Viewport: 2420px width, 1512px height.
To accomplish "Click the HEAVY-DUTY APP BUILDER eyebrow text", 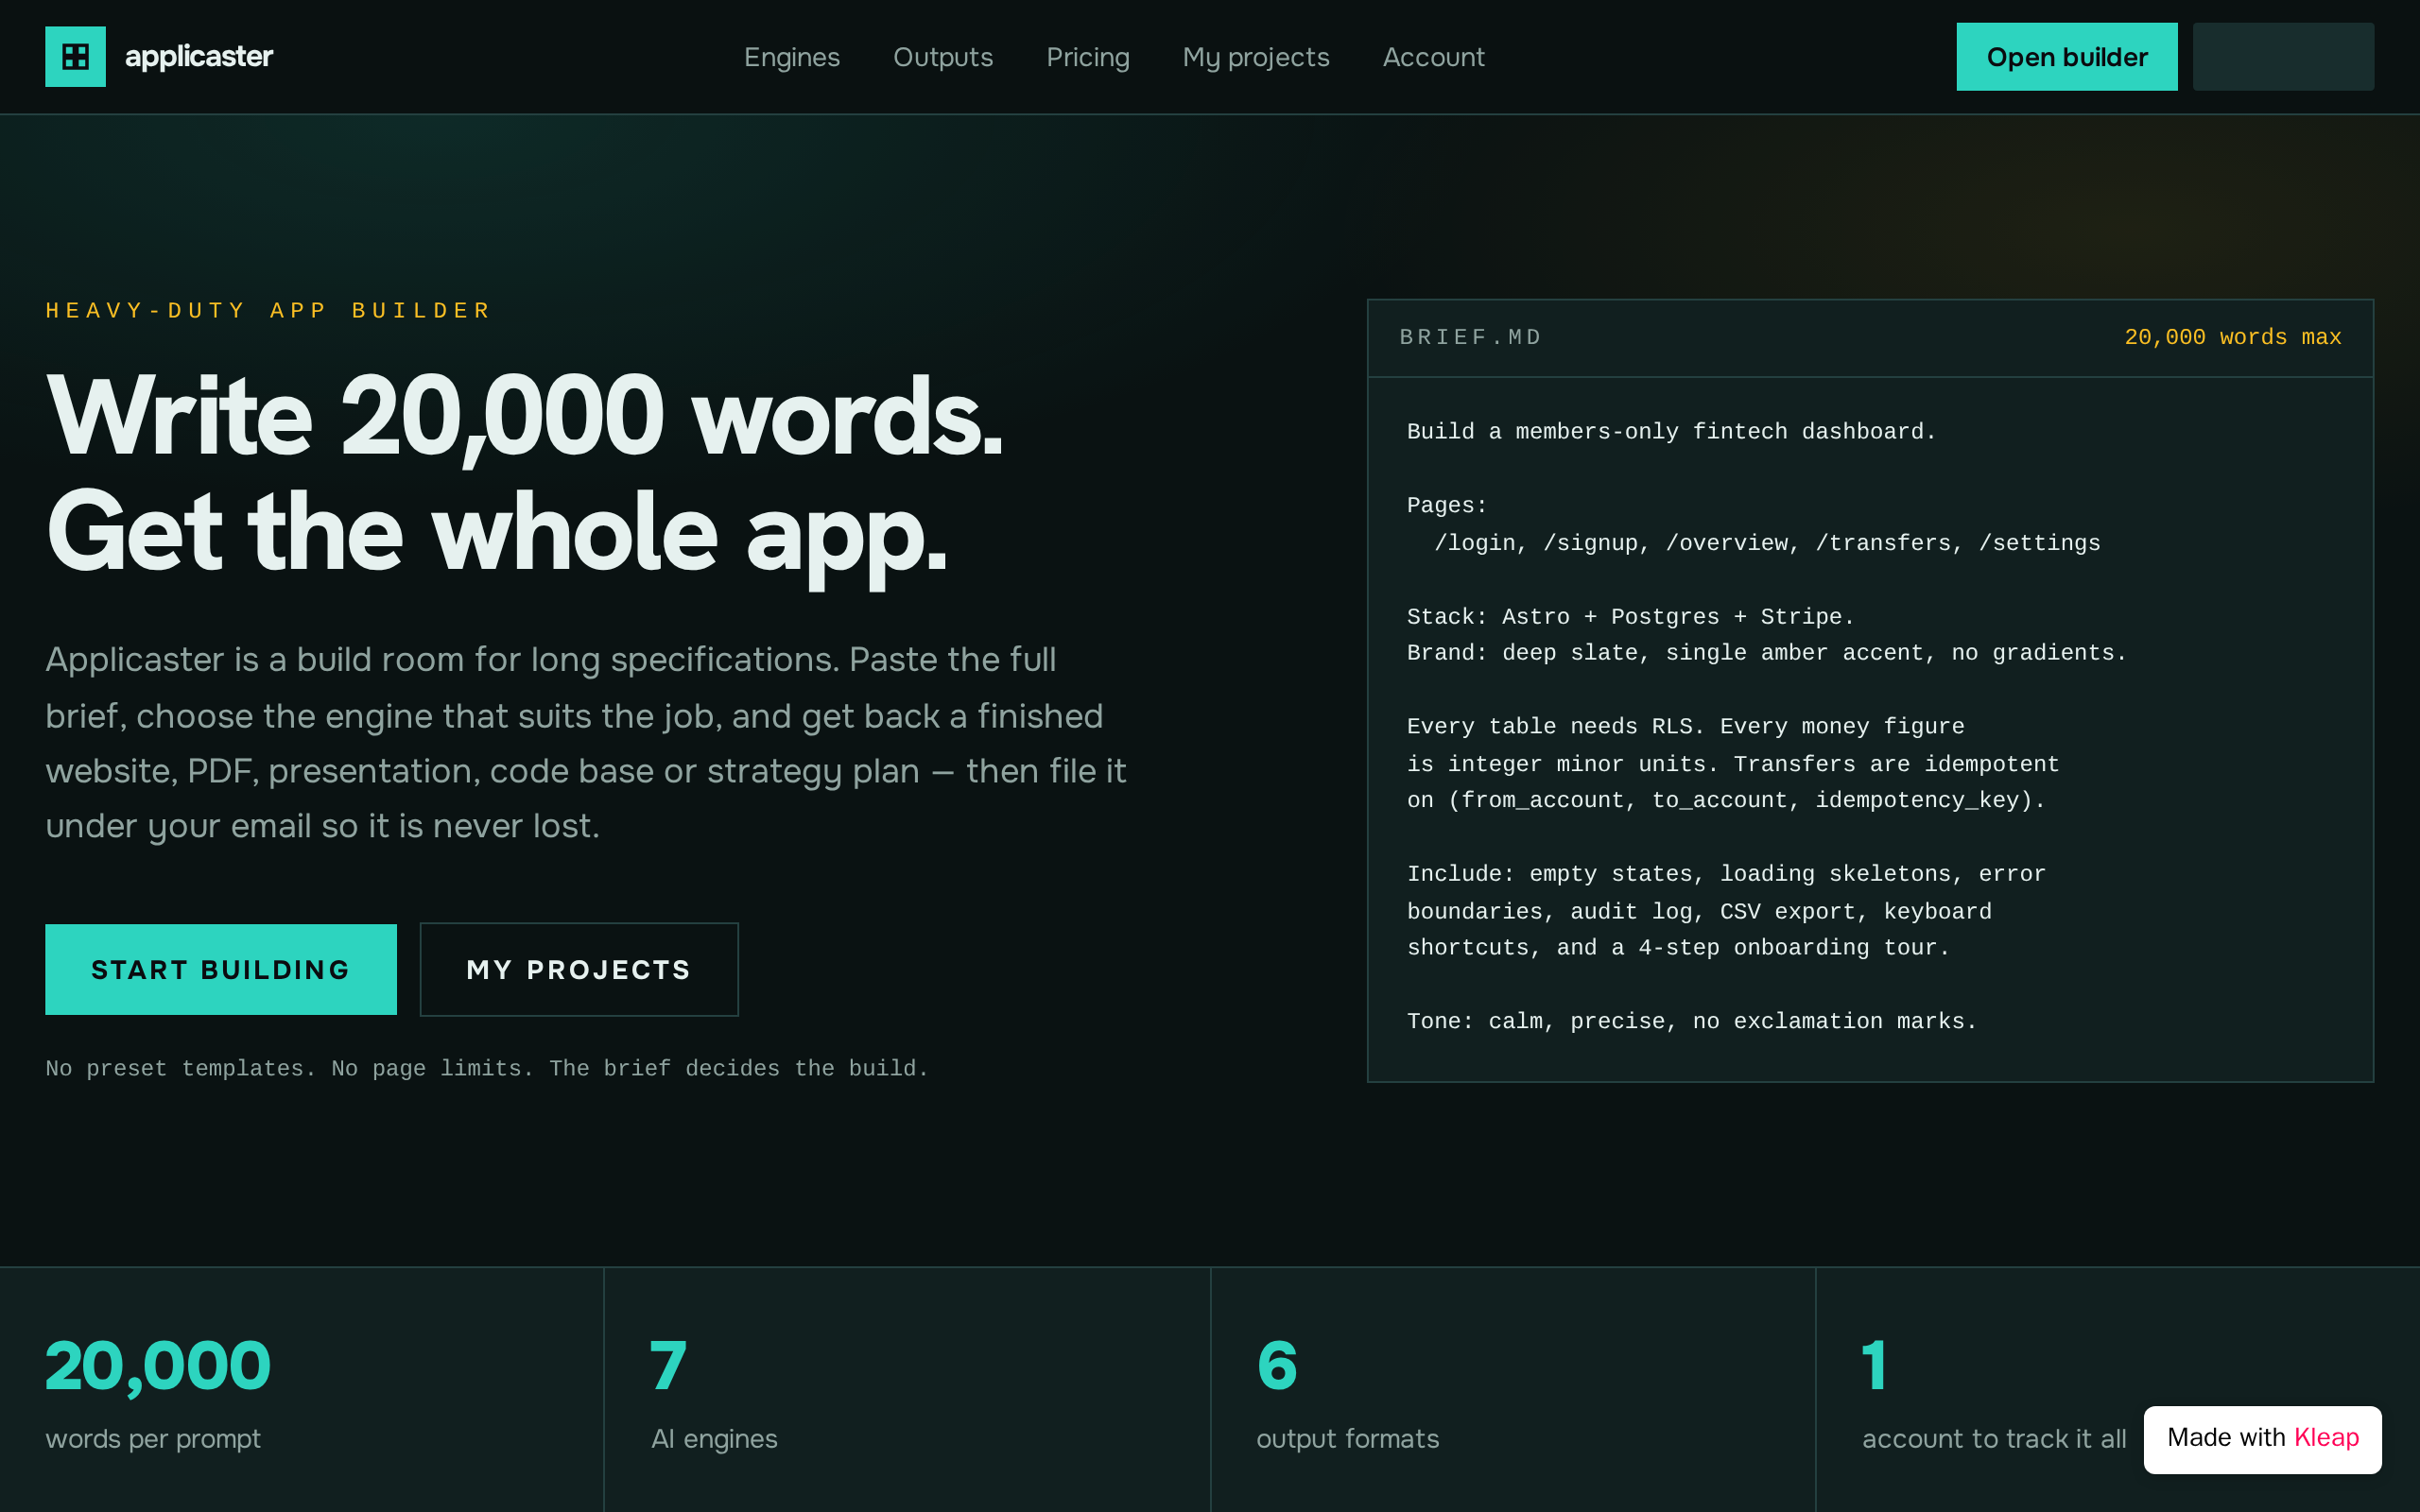I will 268,310.
